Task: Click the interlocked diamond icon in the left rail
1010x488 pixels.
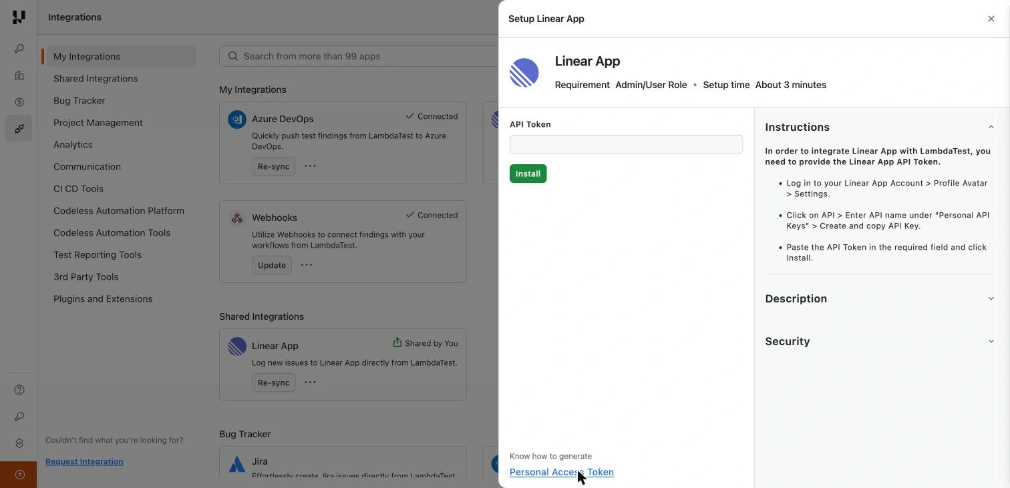Action: tap(19, 443)
